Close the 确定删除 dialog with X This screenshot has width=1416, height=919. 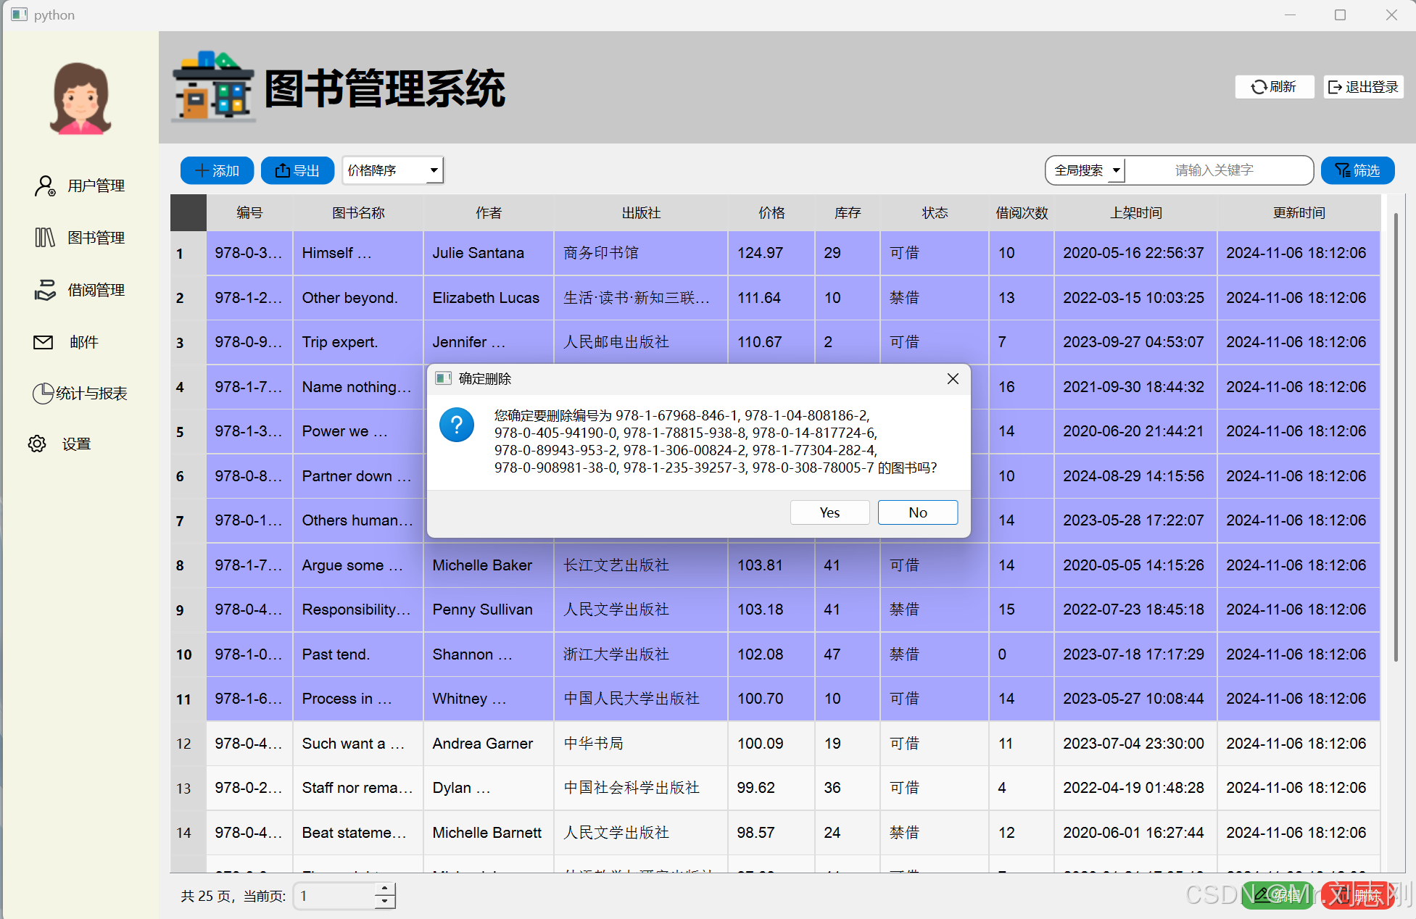pyautogui.click(x=953, y=379)
